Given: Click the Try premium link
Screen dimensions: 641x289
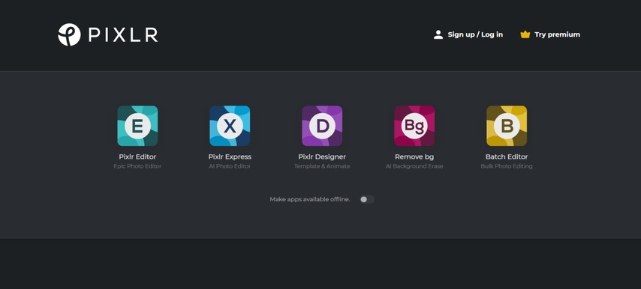Looking at the screenshot, I should tap(557, 34).
